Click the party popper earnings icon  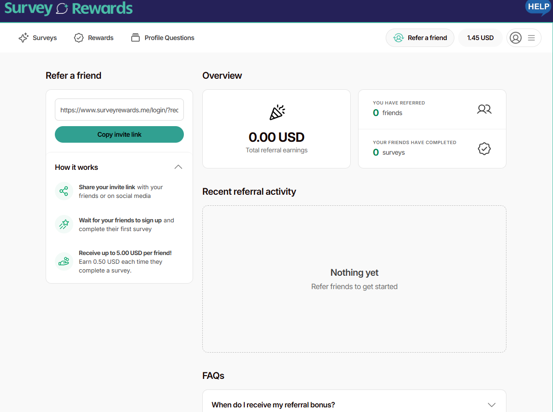(x=276, y=113)
